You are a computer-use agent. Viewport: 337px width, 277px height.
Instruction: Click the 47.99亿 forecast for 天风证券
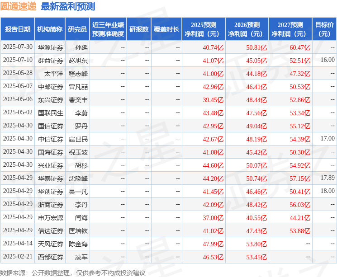[x=213, y=244]
